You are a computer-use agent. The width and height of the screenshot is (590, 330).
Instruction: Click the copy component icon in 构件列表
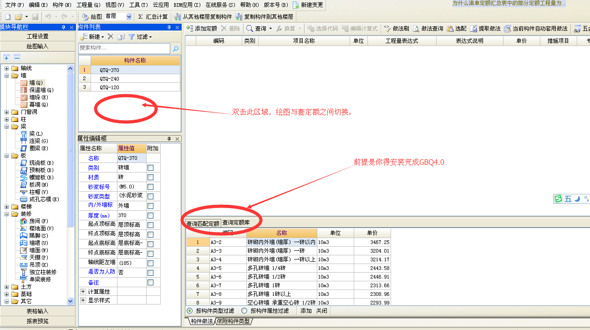tap(121, 37)
